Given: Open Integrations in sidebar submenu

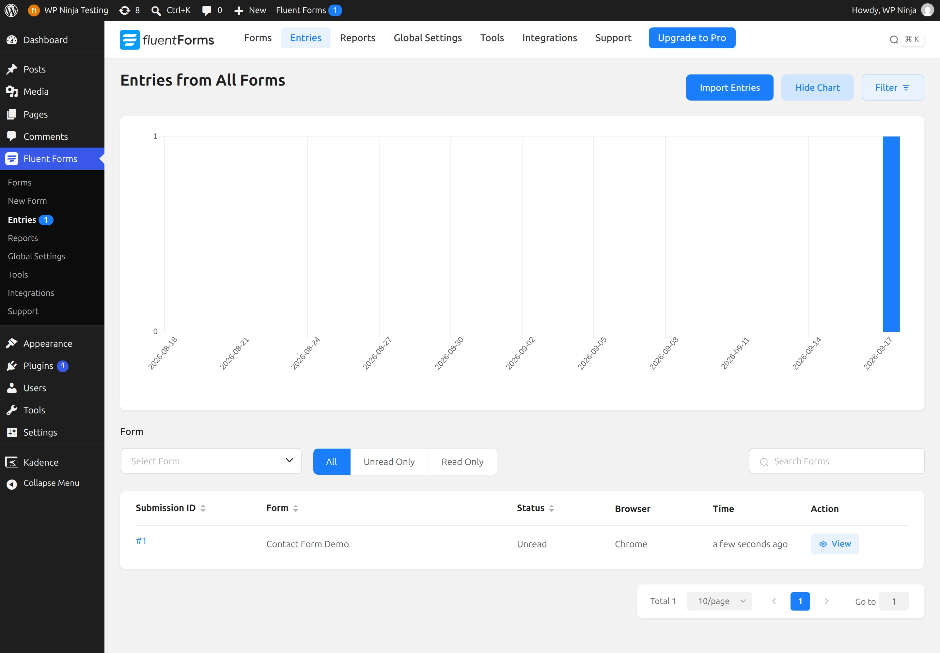Looking at the screenshot, I should click(31, 293).
